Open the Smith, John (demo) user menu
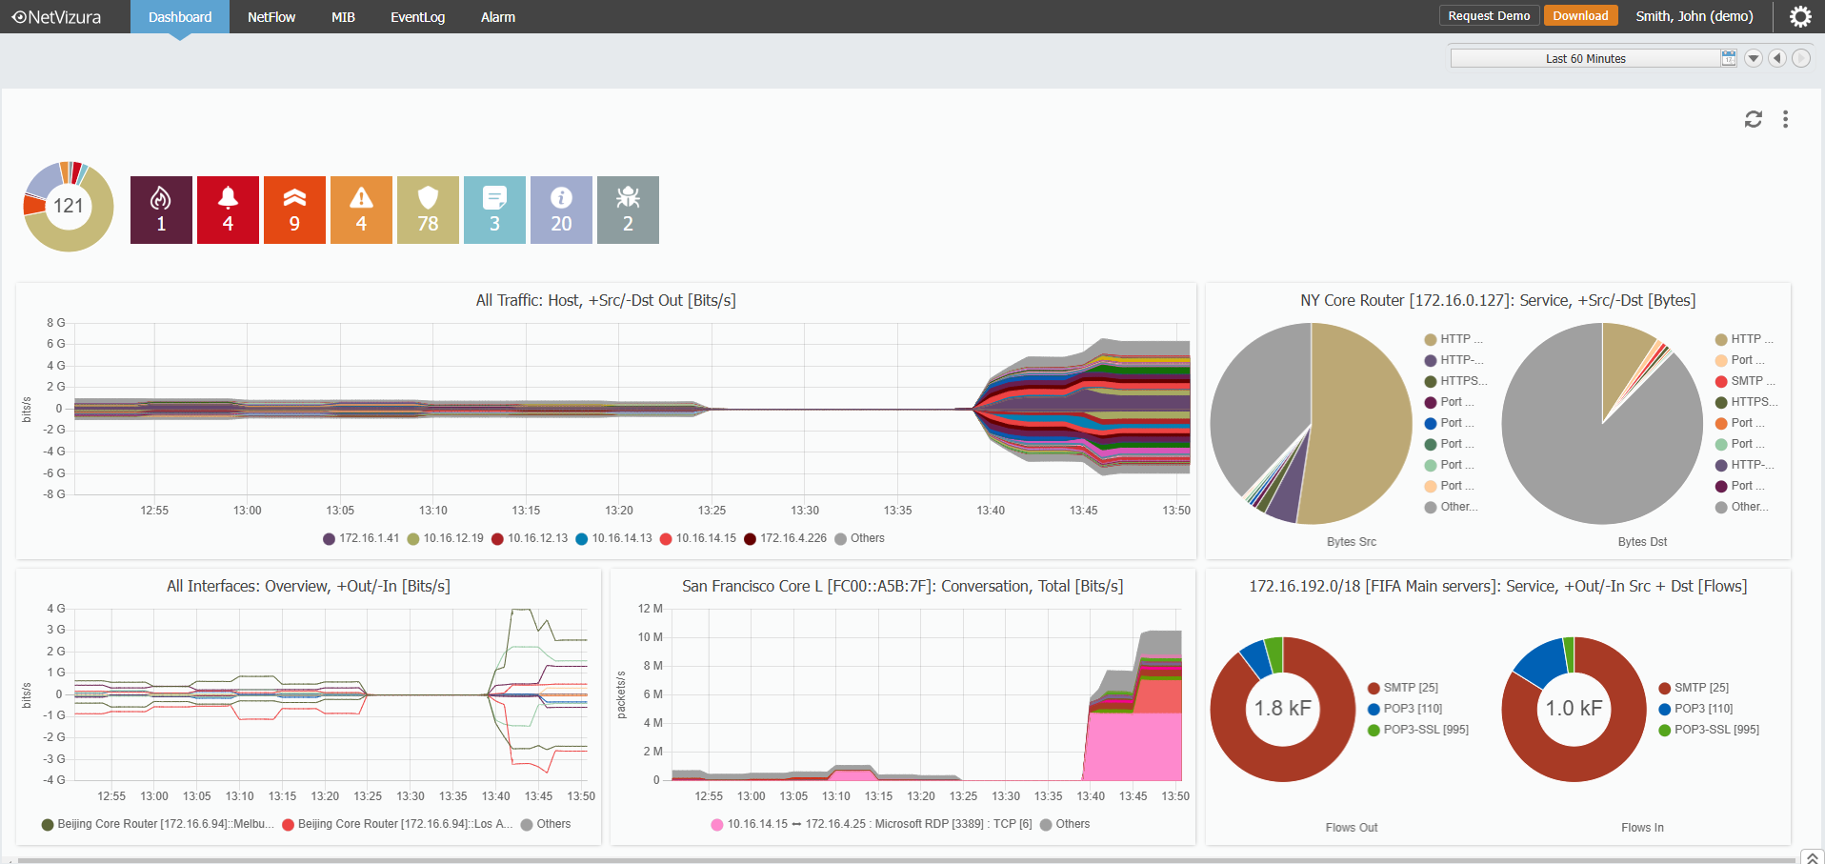This screenshot has height=864, width=1825. pos(1695,16)
